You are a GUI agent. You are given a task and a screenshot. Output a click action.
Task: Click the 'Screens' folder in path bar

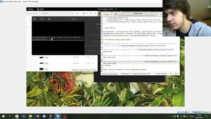point(45,14)
